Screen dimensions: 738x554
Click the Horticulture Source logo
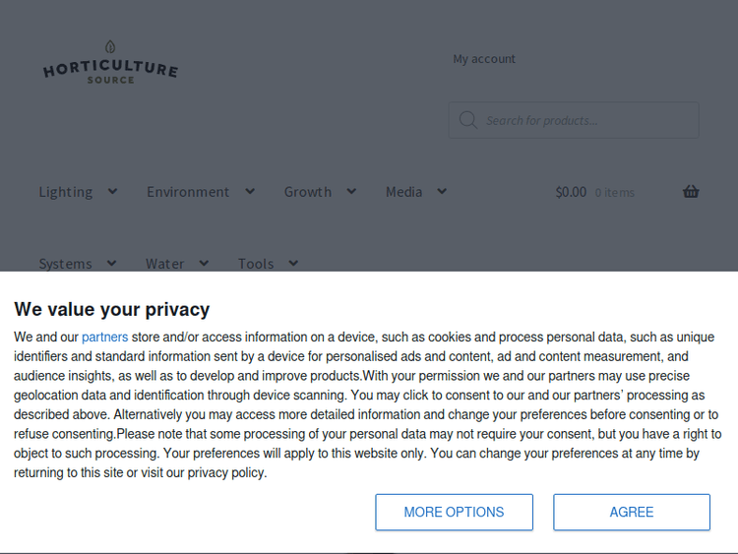click(110, 69)
